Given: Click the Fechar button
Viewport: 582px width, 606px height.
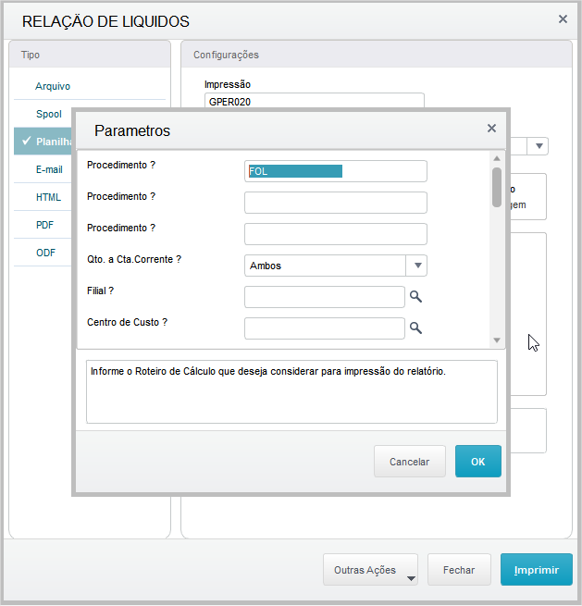Looking at the screenshot, I should point(459,570).
